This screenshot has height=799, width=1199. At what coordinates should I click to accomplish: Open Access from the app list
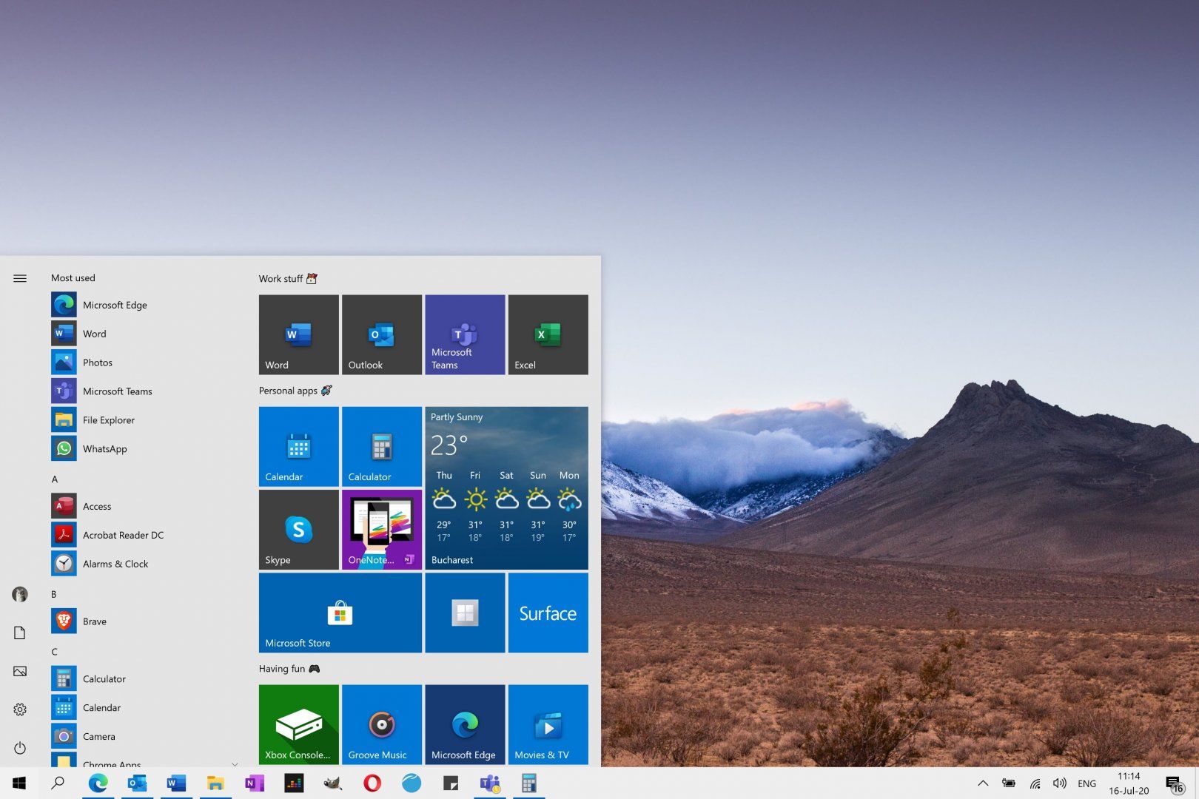pyautogui.click(x=144, y=506)
